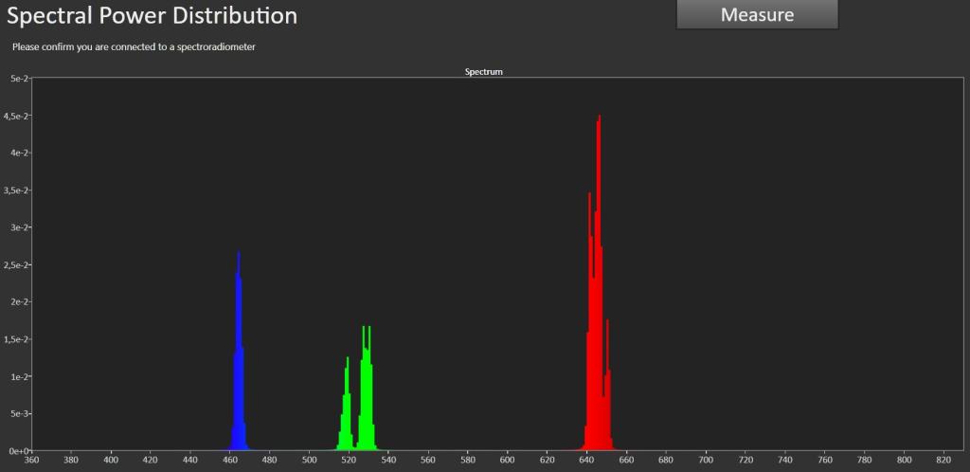
Task: Click the 1e-2 vertical axis label
Action: point(19,376)
